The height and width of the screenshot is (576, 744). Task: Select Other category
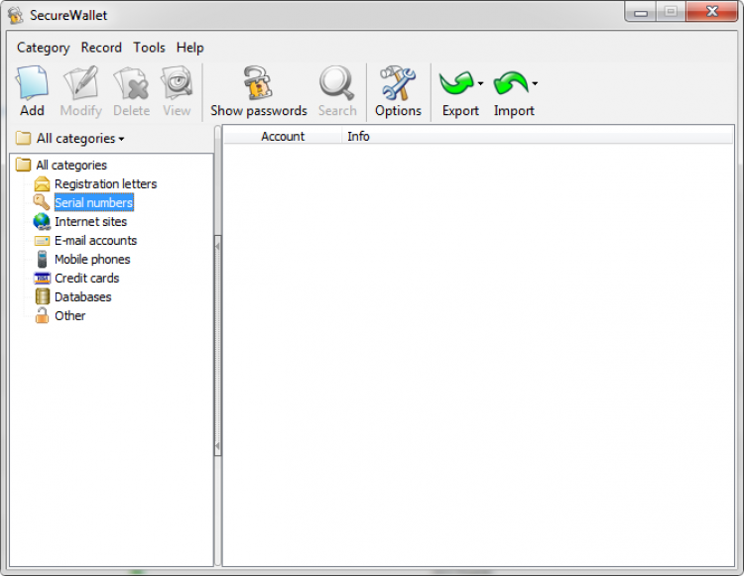click(69, 315)
